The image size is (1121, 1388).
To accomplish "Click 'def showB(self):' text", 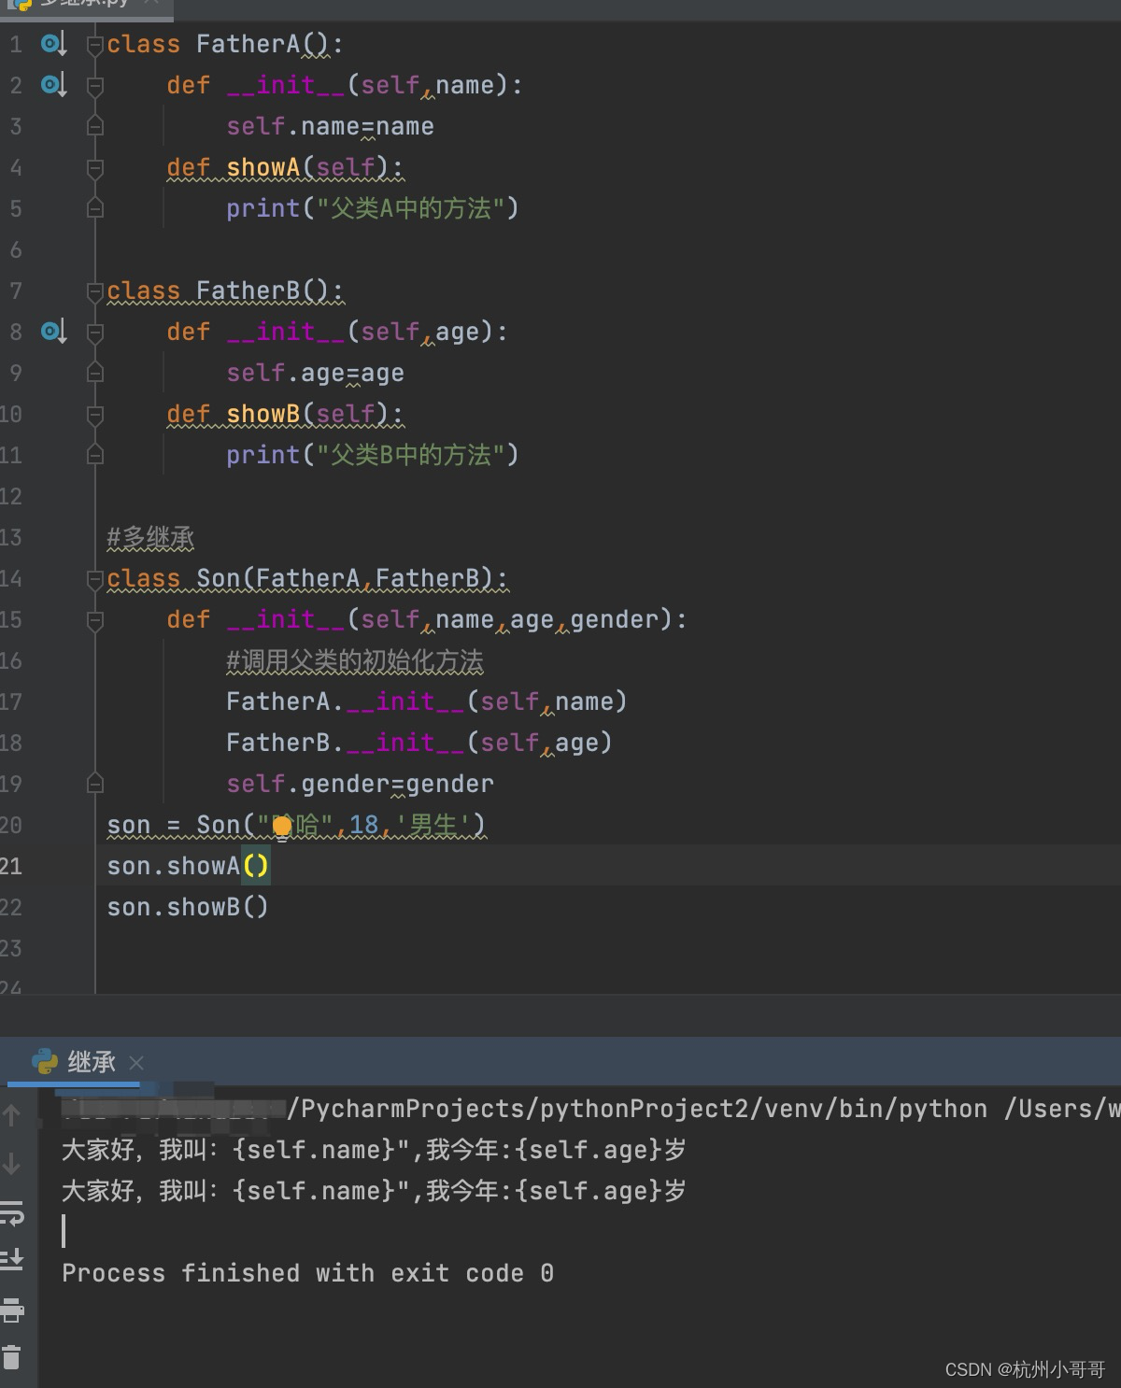I will 285,414.
